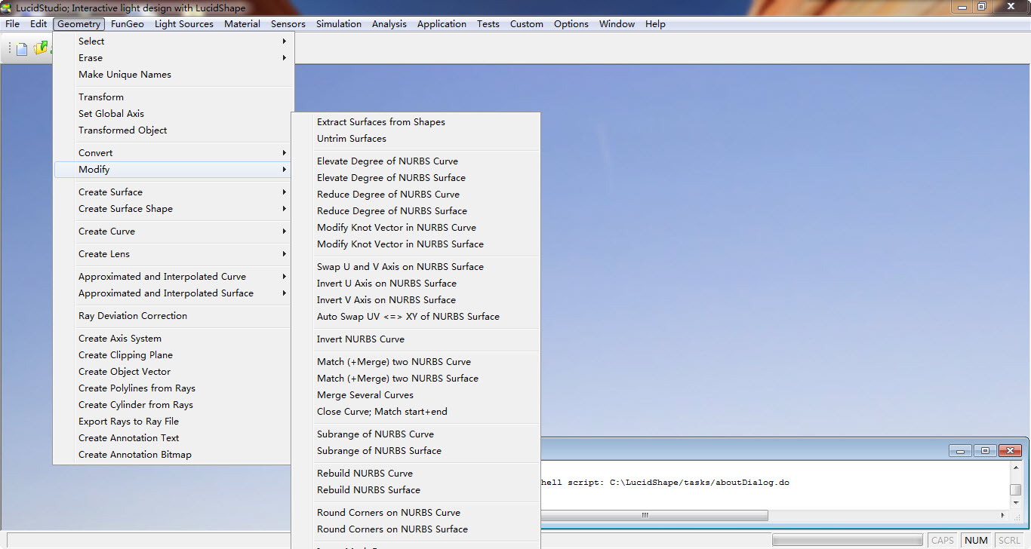The image size is (1031, 549).
Task: Open the Help menu
Action: point(655,24)
